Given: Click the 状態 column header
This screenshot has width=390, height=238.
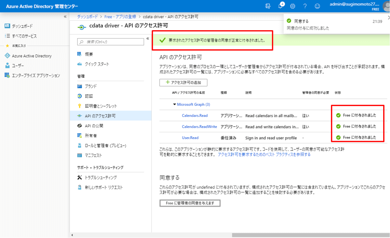Looking at the screenshot, I should point(338,93).
